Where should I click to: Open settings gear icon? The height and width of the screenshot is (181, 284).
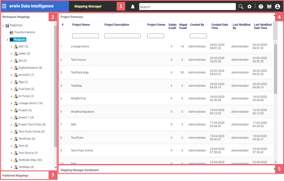click(249, 7)
